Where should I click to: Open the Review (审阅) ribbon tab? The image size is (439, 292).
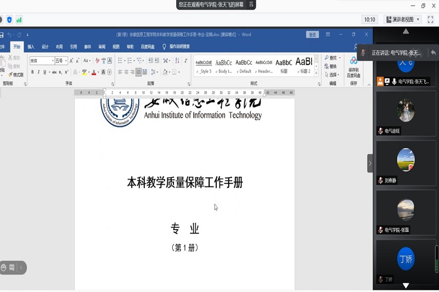(x=102, y=47)
